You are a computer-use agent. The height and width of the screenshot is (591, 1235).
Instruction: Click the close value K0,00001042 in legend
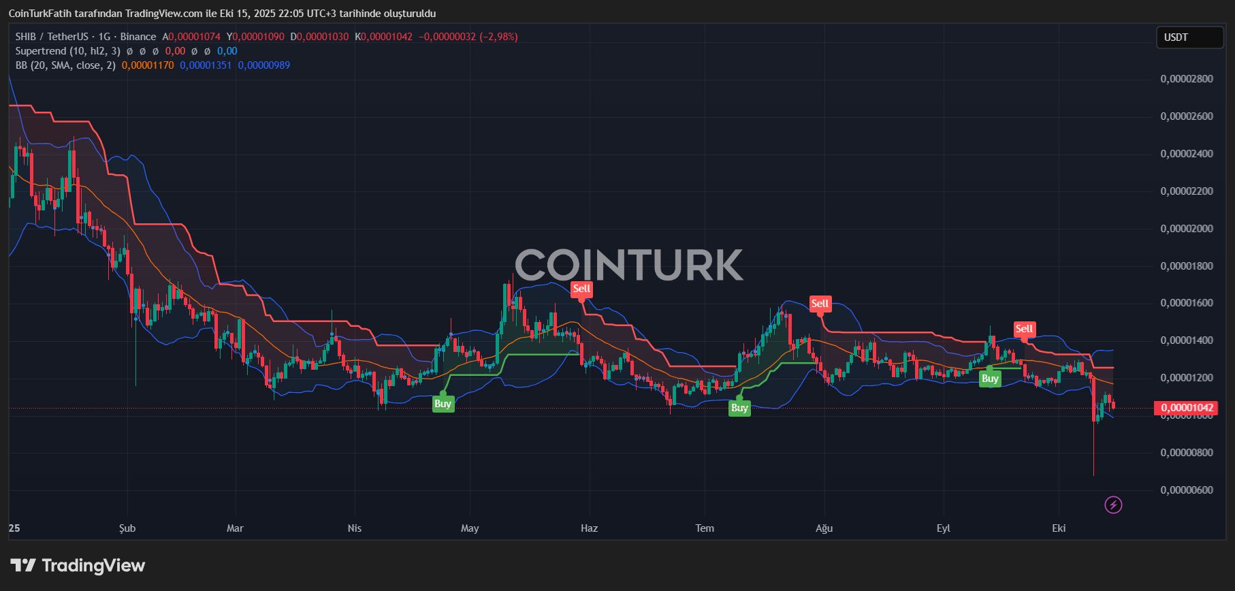(383, 37)
